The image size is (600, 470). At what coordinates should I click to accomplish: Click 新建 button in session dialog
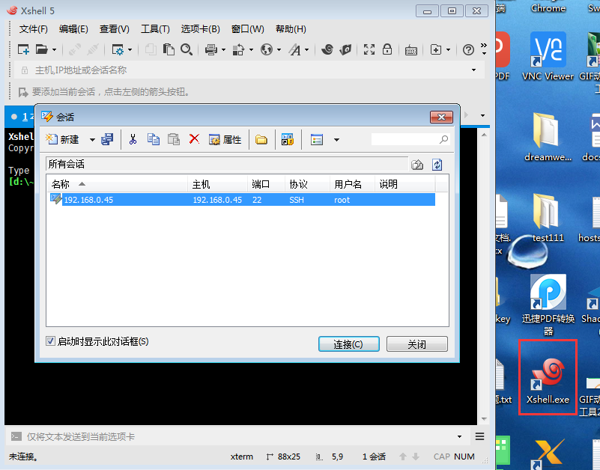click(x=62, y=140)
